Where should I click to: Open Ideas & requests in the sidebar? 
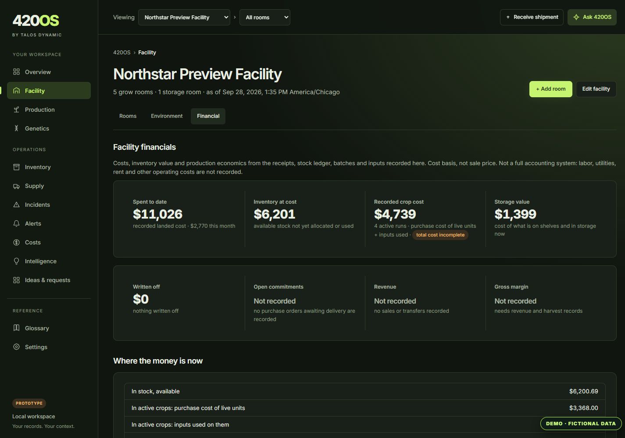pos(49,280)
